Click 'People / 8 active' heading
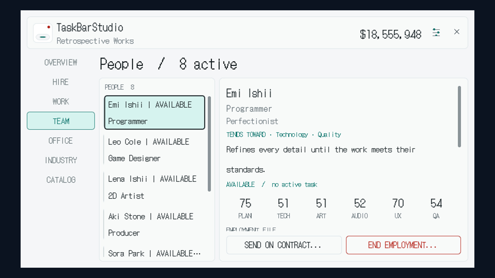Screen dimensions: 495x278 168,64
